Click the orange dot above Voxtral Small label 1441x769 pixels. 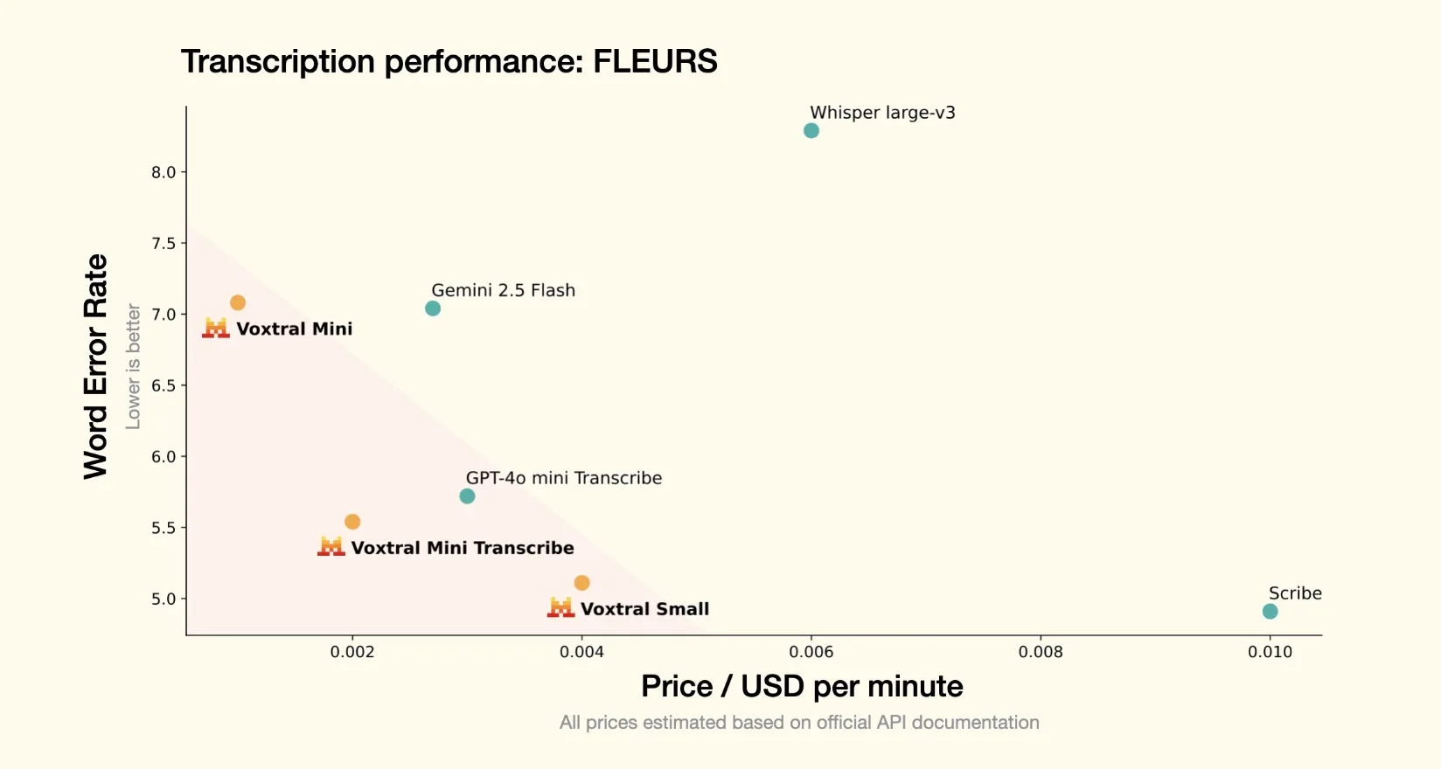click(581, 583)
